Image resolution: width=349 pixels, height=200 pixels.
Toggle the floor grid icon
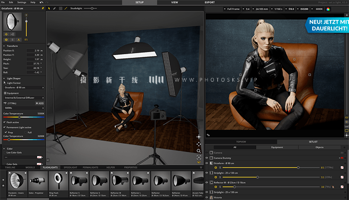pyautogui.click(x=60, y=8)
